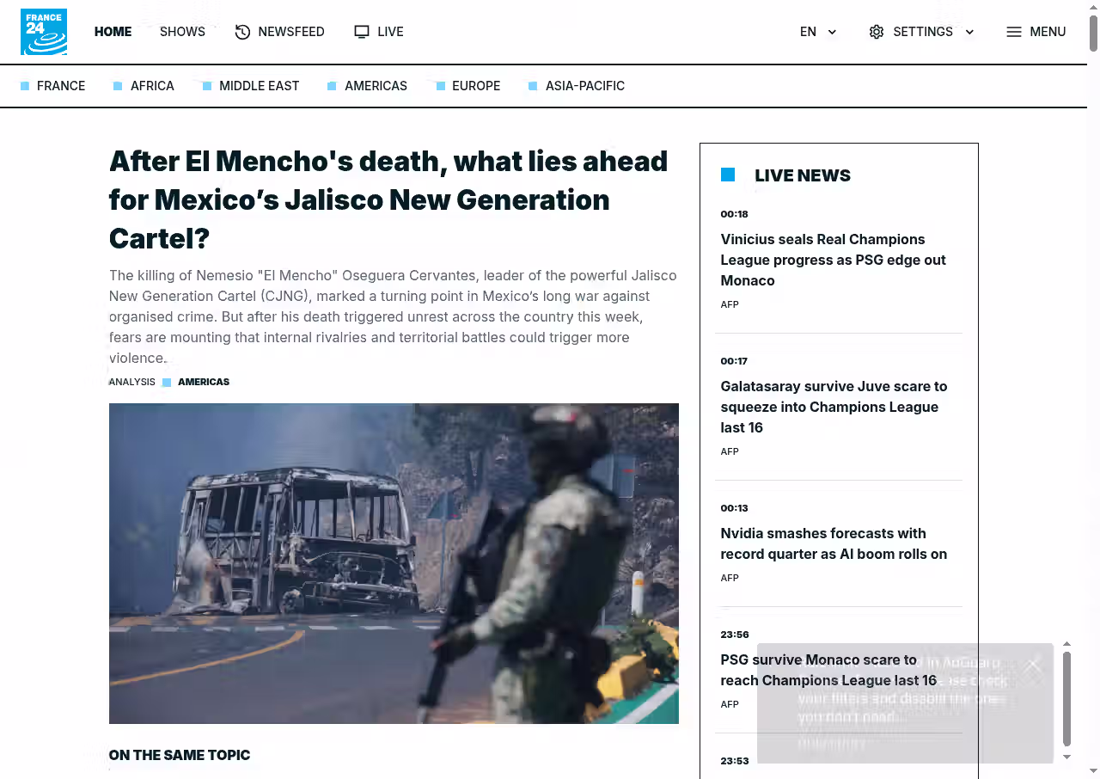Click the blue square beside Live News
The width and height of the screenshot is (1100, 779).
(x=728, y=175)
